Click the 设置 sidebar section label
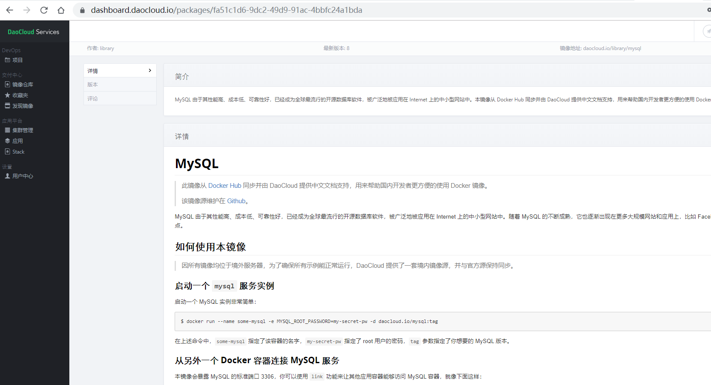This screenshot has width=711, height=385. (x=7, y=166)
